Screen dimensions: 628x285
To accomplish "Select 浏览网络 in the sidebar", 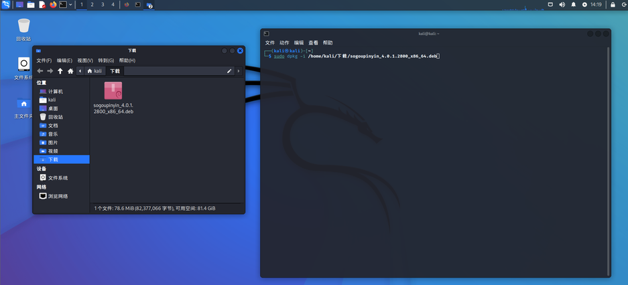I will point(62,196).
